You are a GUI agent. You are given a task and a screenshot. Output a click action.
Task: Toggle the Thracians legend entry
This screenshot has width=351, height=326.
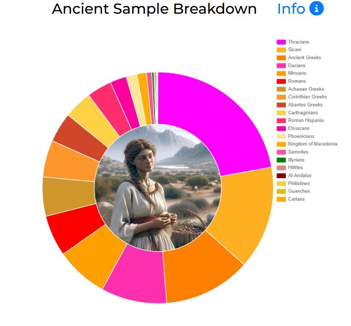point(293,42)
